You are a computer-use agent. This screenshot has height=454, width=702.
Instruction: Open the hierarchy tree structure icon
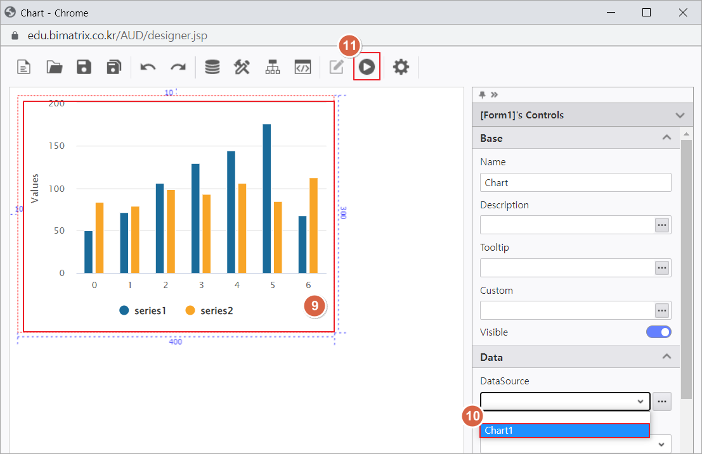[273, 67]
